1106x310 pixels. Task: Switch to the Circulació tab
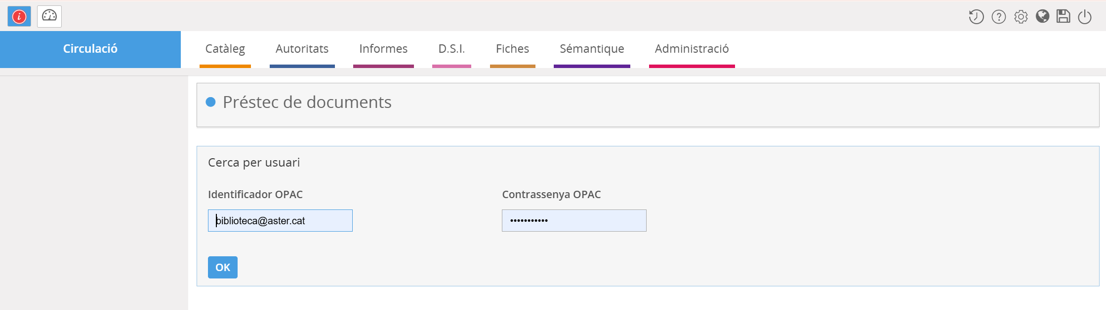90,49
